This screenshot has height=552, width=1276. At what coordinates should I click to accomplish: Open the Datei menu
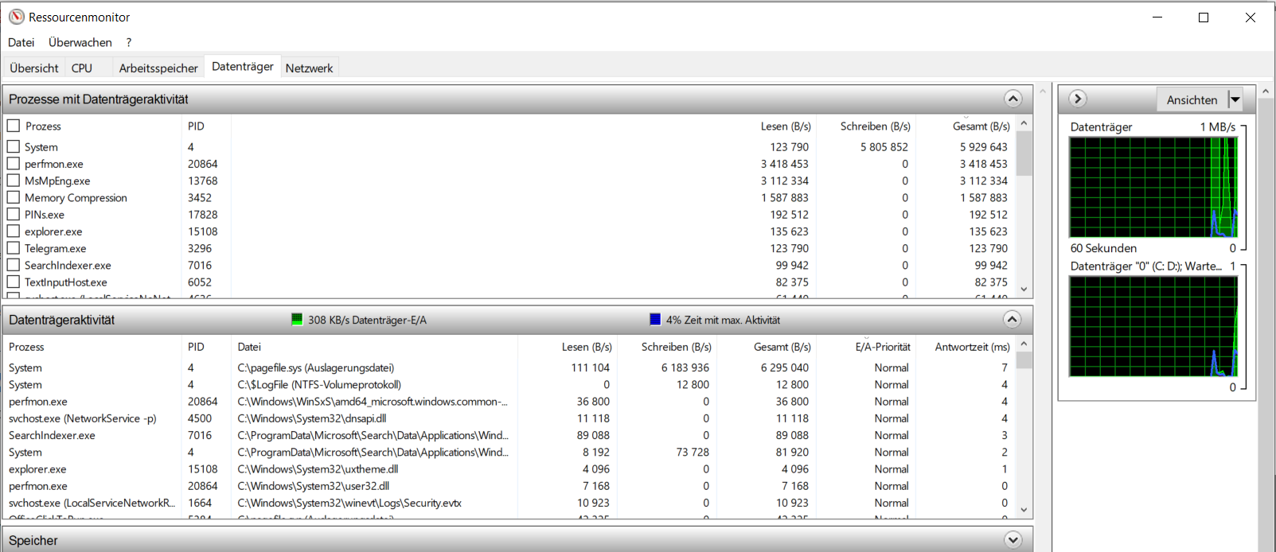point(21,42)
